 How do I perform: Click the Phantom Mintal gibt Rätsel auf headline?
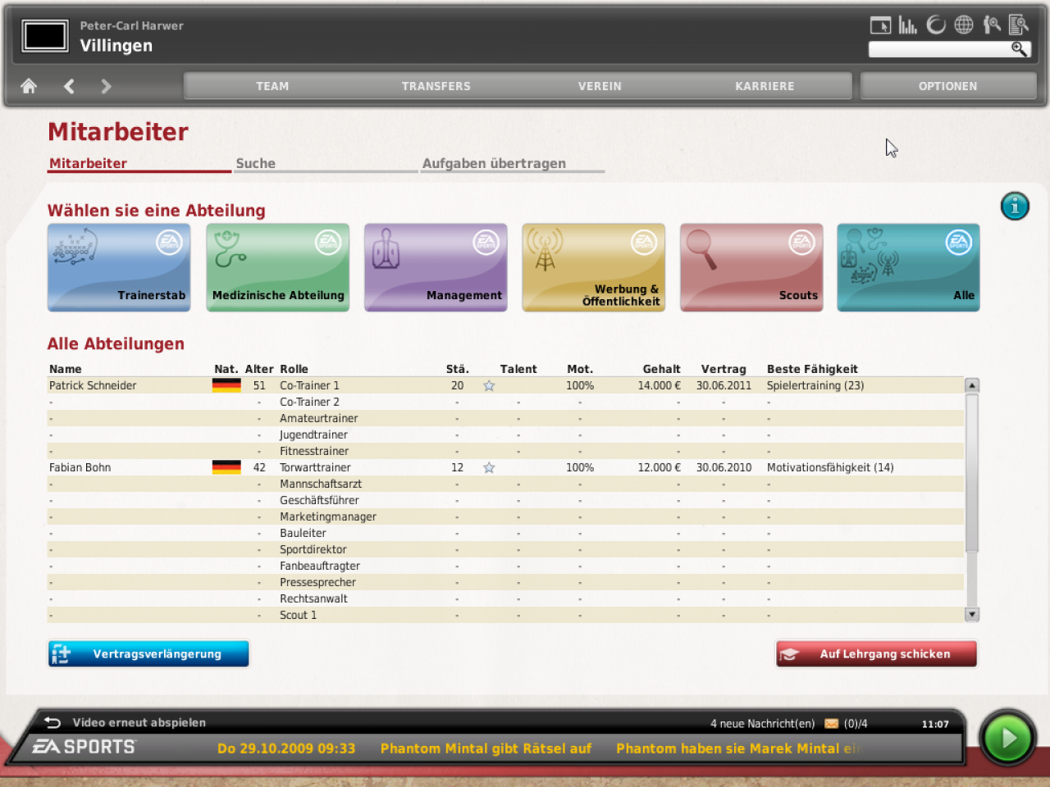click(x=486, y=748)
